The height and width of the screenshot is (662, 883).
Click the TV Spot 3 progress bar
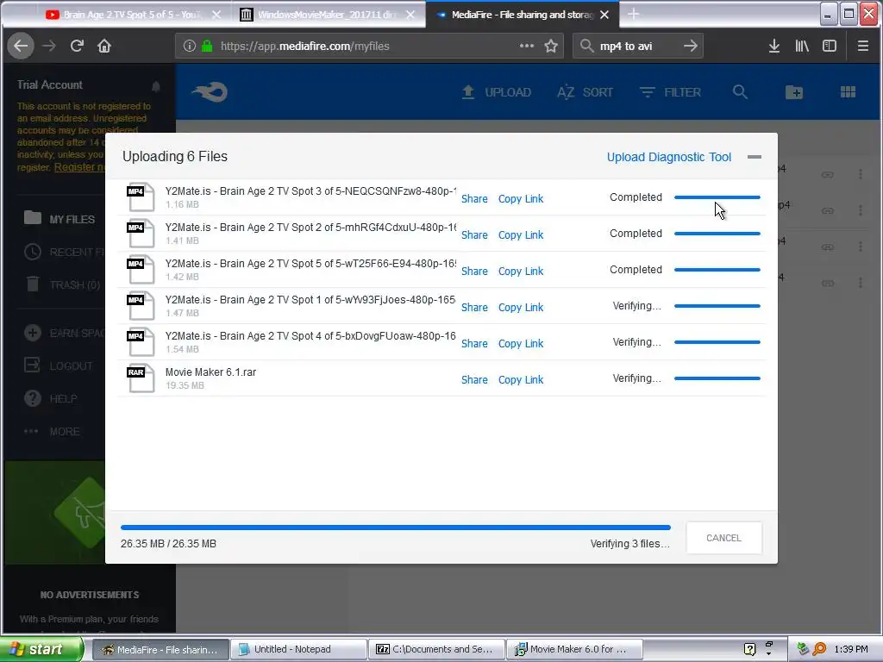[x=717, y=197]
